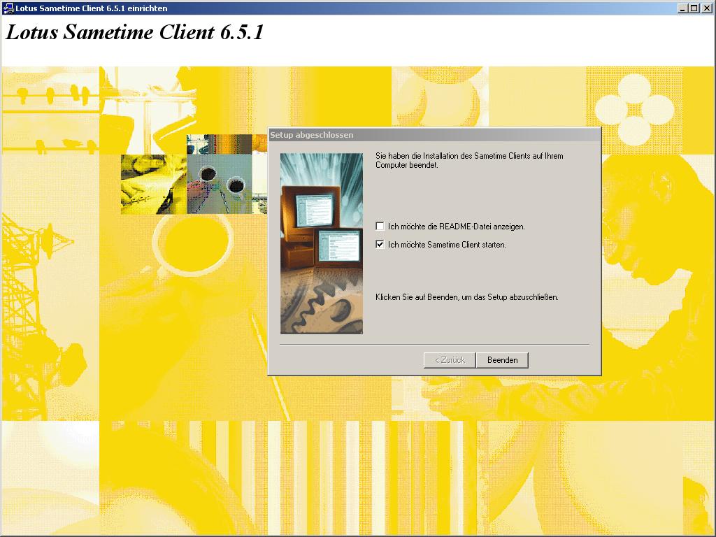
Task: Click the coffee cups photo tile
Action: coord(220,175)
